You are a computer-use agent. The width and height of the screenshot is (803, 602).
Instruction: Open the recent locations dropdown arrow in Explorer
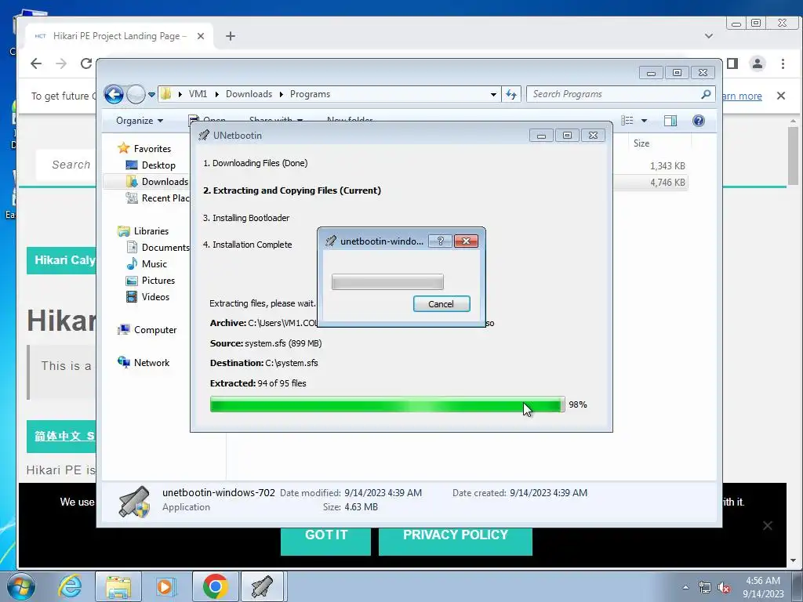click(x=151, y=95)
